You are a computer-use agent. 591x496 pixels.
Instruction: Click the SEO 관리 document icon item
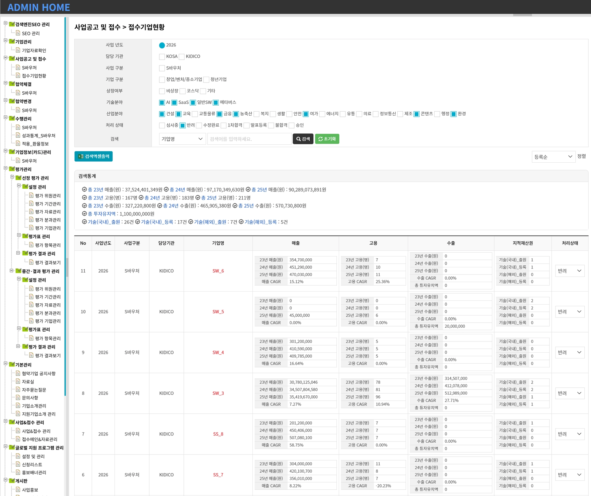[31, 33]
